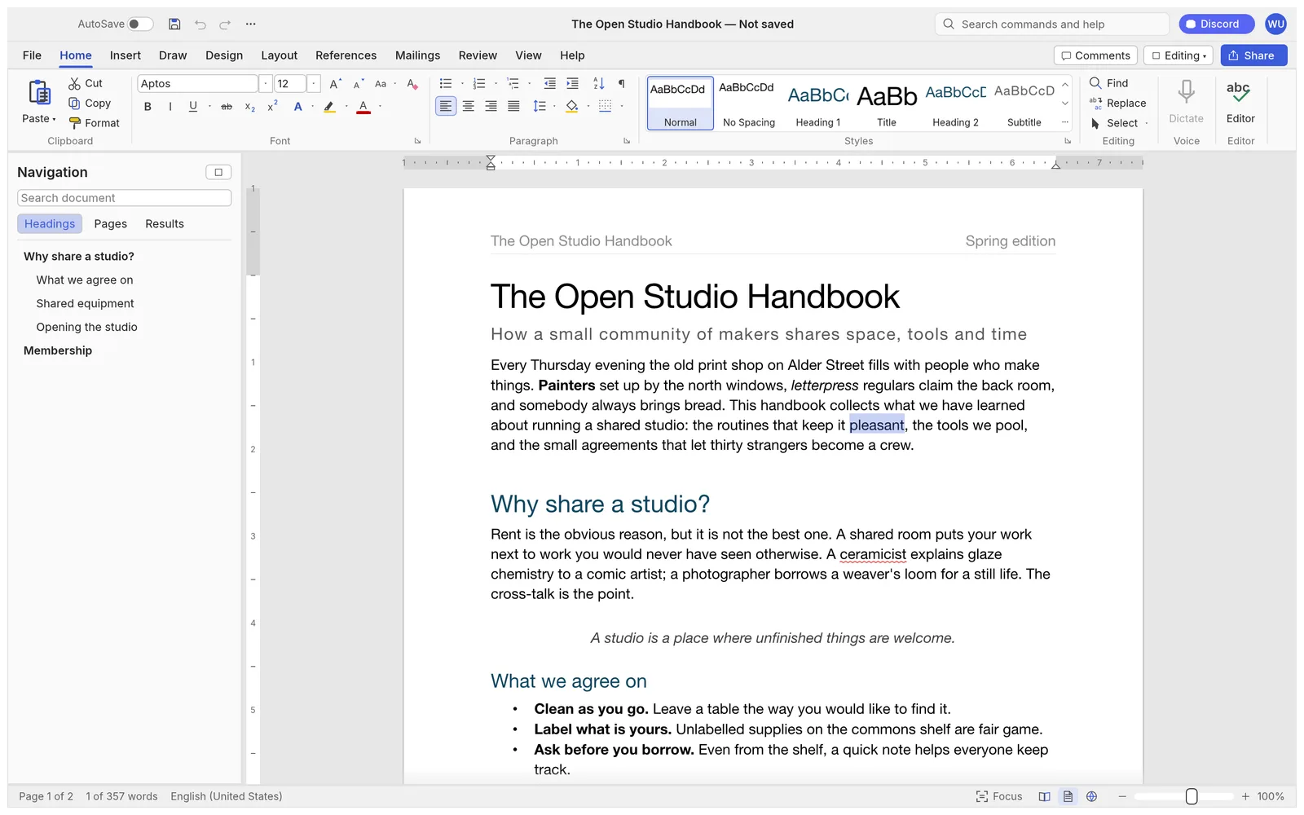
Task: Click the Save icon in title bar
Action: tap(174, 24)
